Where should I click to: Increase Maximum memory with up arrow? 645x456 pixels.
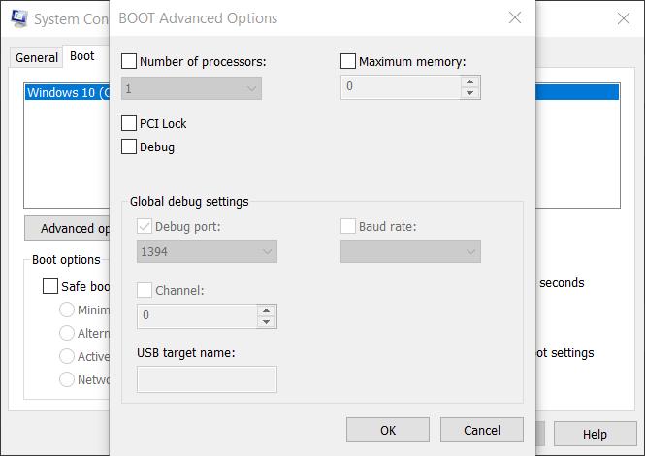tap(470, 82)
